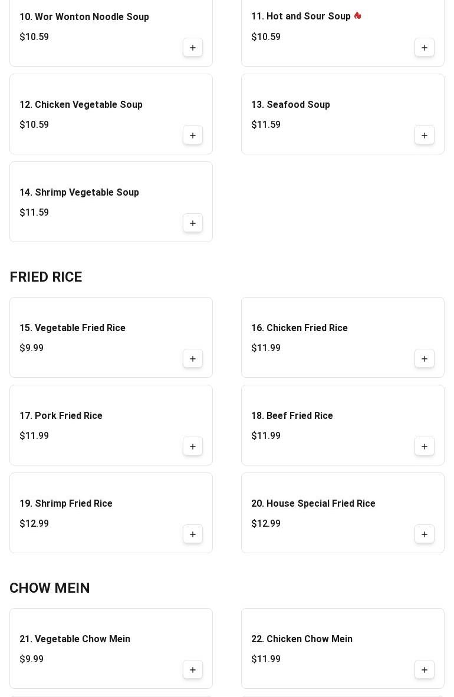Add Wor Wonton Noodle Soup to cart
Image resolution: width=454 pixels, height=697 pixels.
click(193, 48)
